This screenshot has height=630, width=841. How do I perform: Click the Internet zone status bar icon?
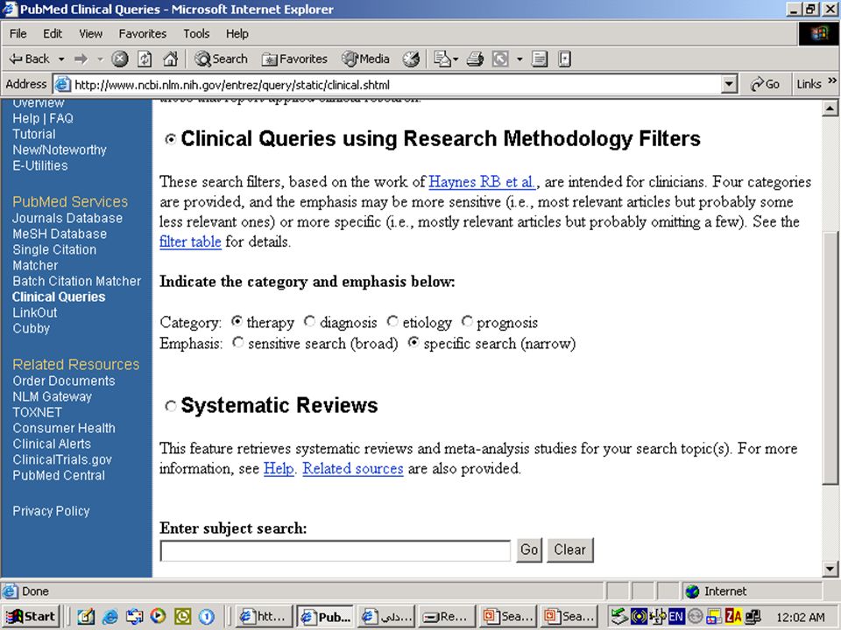click(x=692, y=591)
